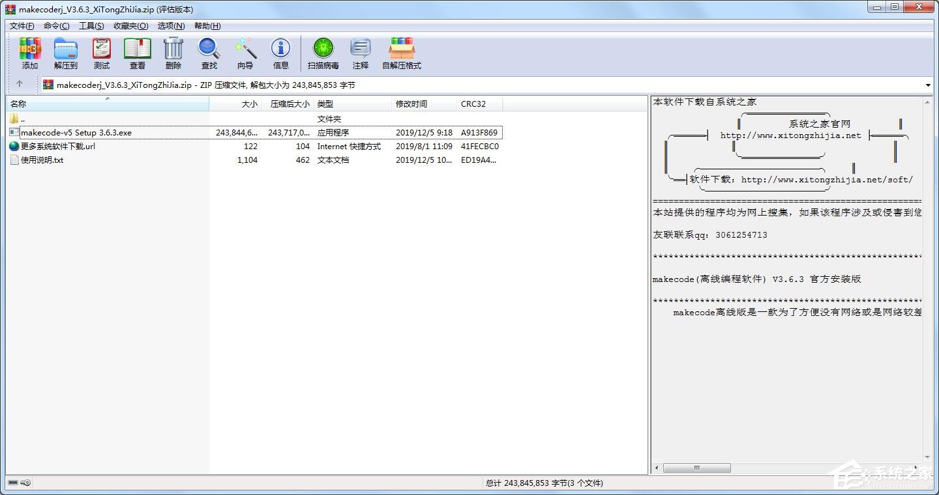Screen dimensions: 939x495
Task: Click the Delete (删除) trash icon
Action: pyautogui.click(x=173, y=49)
